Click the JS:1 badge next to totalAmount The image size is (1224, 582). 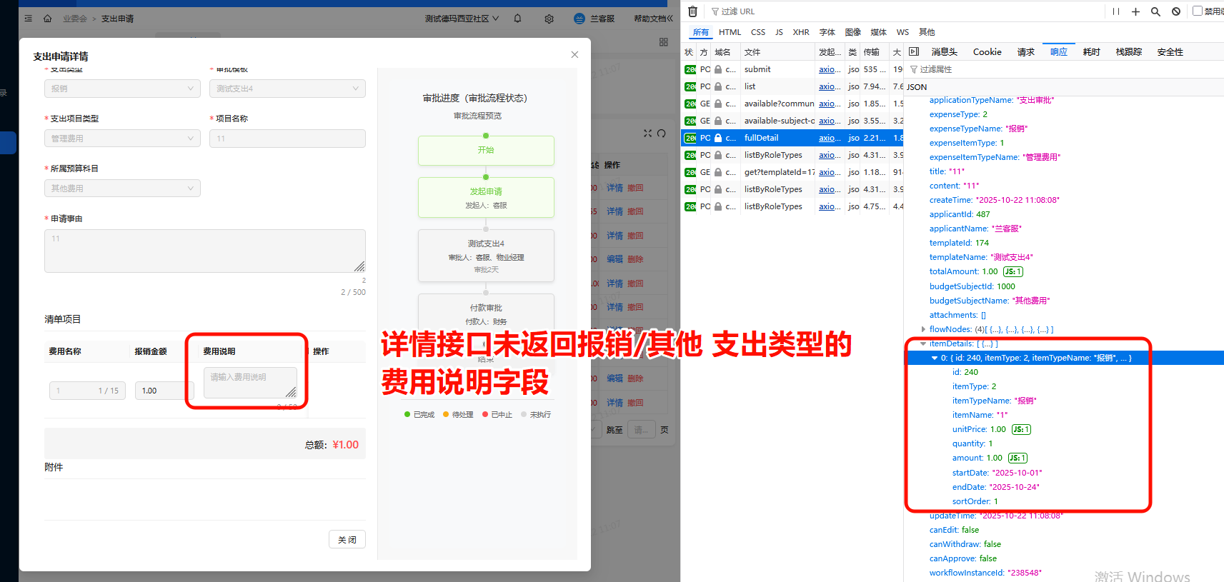[x=1013, y=271]
